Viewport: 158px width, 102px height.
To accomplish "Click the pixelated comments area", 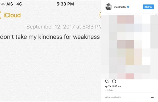I will (x=129, y=47).
